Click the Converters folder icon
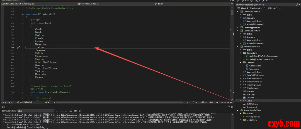This screenshot has height=129, width=301. click(x=244, y=53)
